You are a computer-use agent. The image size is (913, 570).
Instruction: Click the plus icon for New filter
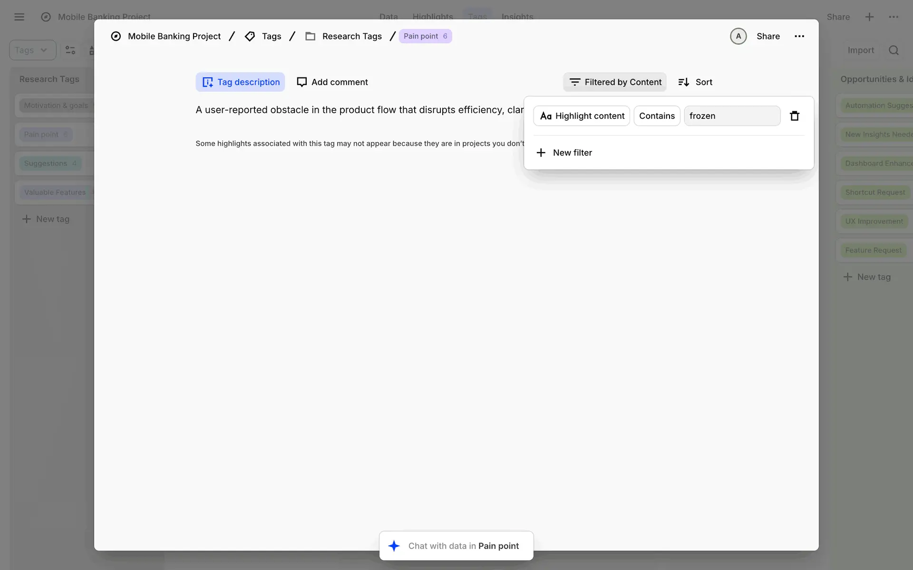[x=541, y=152]
